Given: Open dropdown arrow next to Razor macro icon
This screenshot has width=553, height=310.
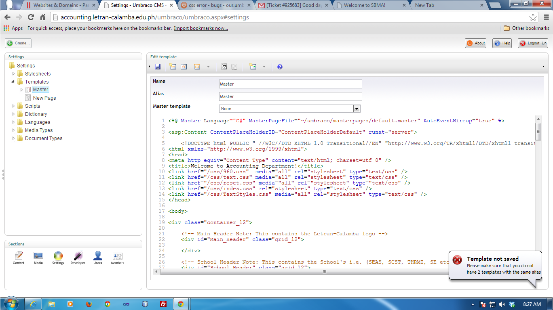Looking at the screenshot, I should click(x=264, y=67).
